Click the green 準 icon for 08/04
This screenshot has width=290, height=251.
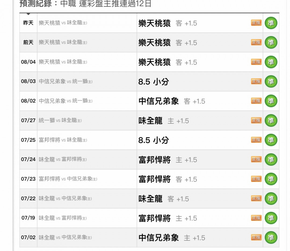[271, 62]
